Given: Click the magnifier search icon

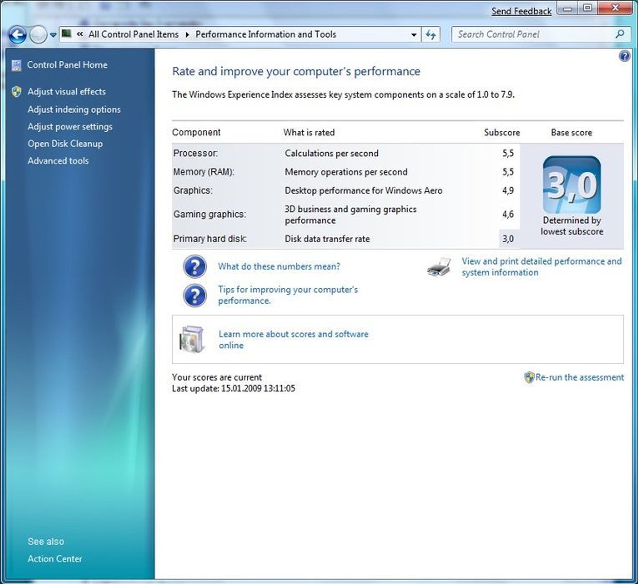Looking at the screenshot, I should (620, 34).
